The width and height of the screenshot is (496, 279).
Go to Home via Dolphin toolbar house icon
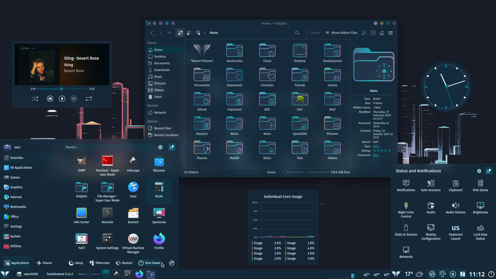point(382,33)
